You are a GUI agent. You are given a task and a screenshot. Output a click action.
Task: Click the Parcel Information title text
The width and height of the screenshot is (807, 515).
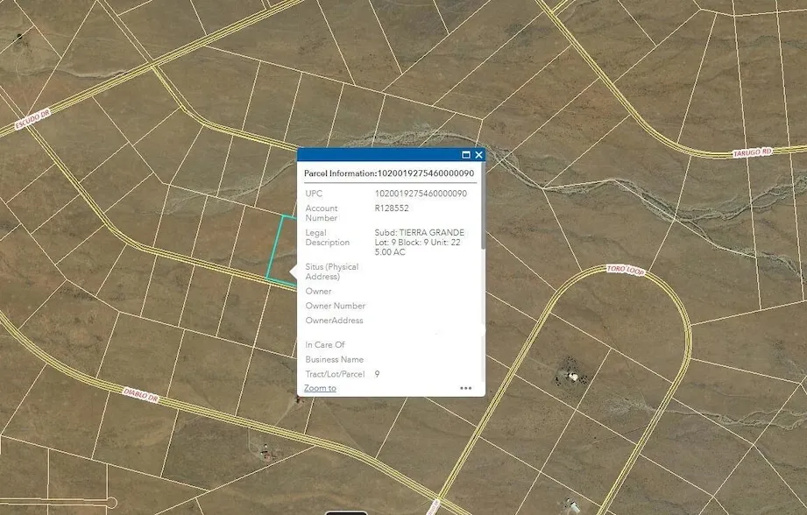[385, 173]
